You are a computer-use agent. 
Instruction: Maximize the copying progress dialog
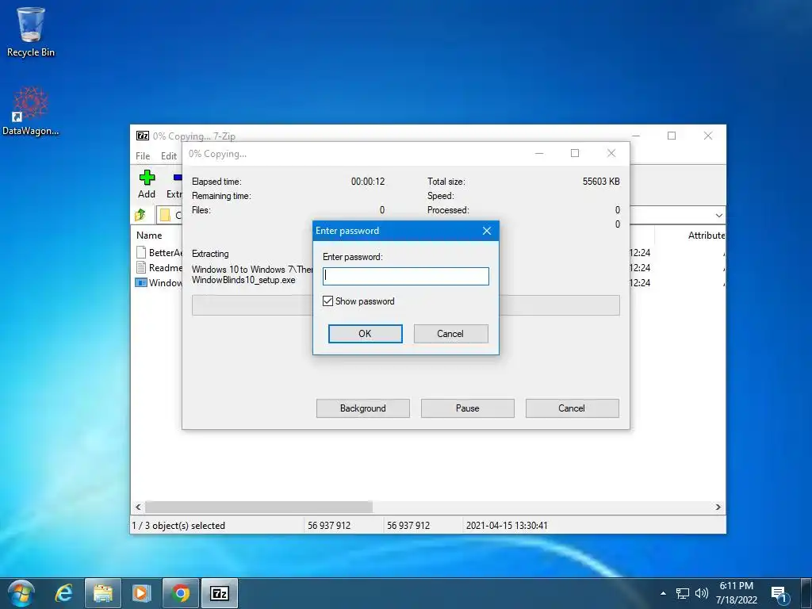pyautogui.click(x=575, y=153)
